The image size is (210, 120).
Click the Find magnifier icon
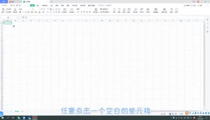point(172,9)
